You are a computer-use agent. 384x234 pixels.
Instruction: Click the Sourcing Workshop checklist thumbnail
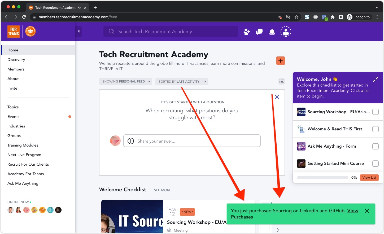[x=301, y=112]
